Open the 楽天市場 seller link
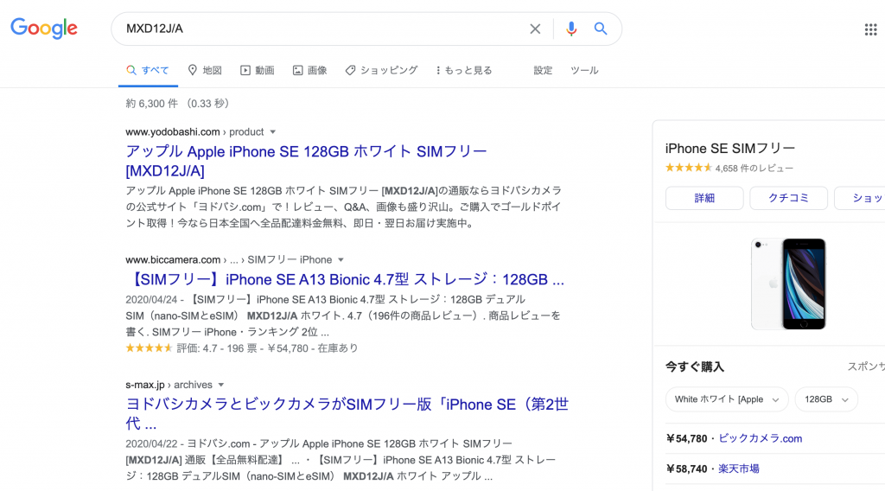885x491 pixels. [739, 469]
